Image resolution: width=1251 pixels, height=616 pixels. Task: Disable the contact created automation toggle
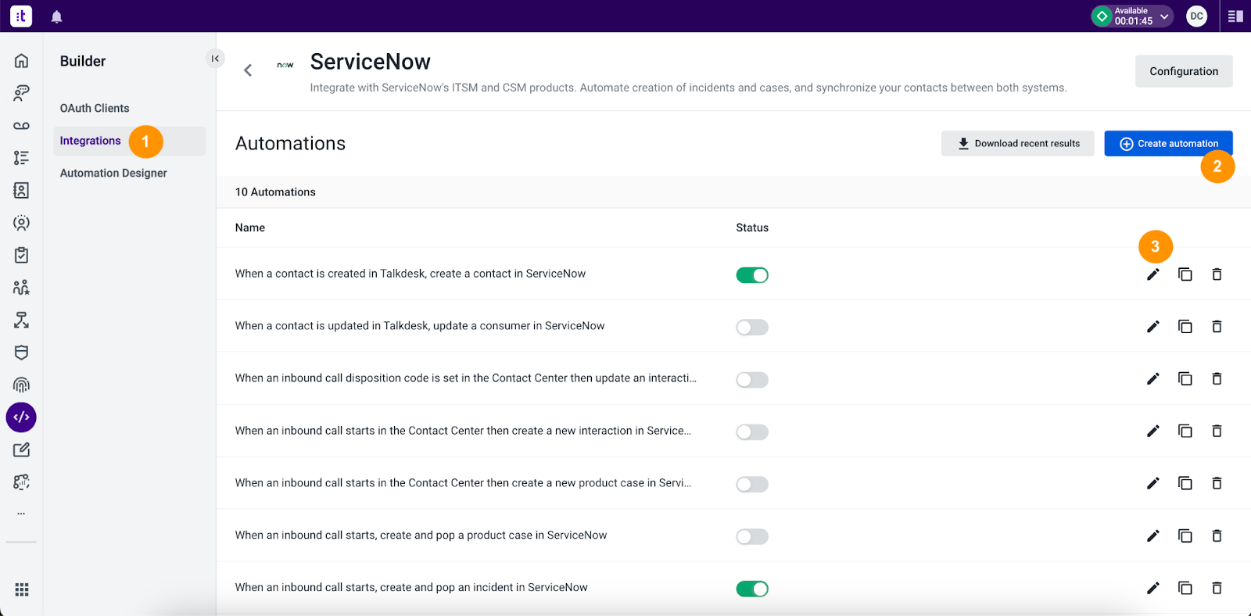pyautogui.click(x=752, y=275)
